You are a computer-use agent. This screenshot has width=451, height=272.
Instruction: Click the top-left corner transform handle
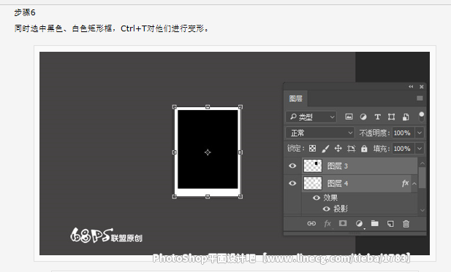pyautogui.click(x=174, y=107)
